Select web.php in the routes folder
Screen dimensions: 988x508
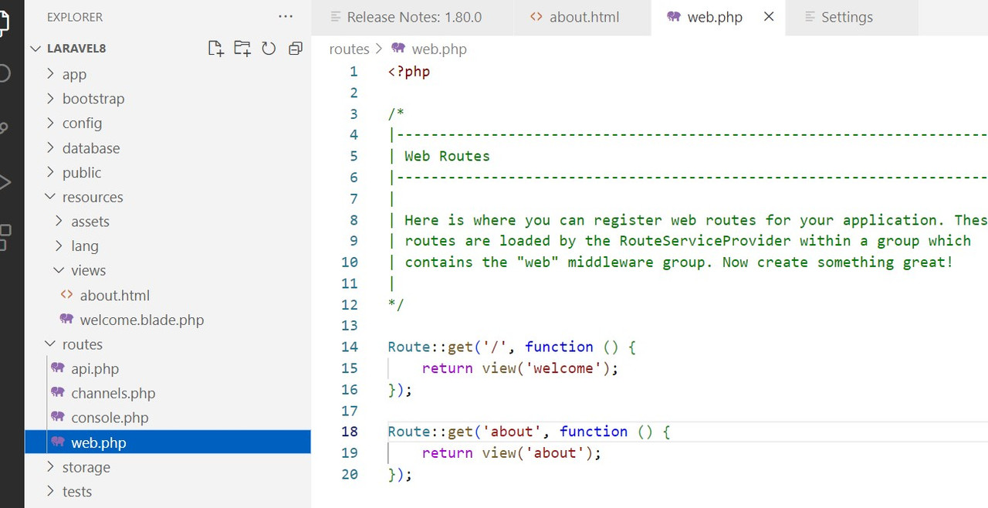click(167, 442)
